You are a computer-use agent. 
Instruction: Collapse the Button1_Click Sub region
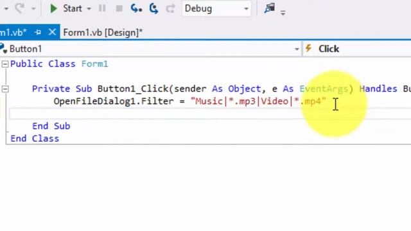tap(5, 89)
